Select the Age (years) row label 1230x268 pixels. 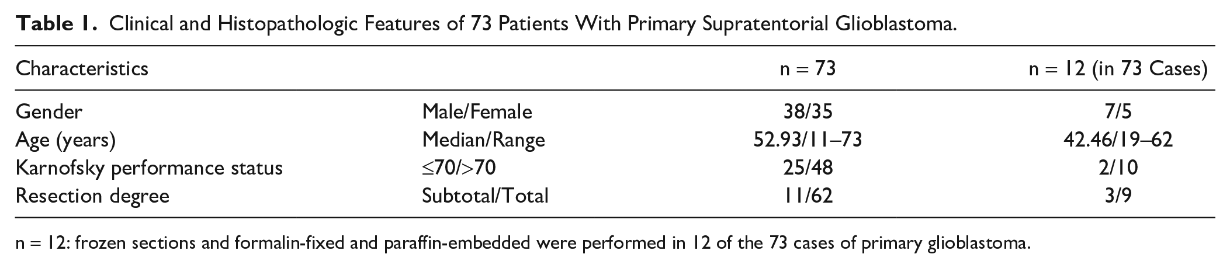coord(66,140)
